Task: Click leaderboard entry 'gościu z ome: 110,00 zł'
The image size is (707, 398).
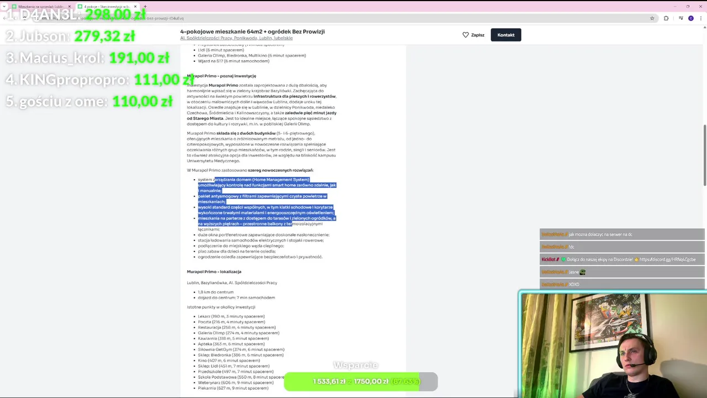Action: [x=89, y=101]
